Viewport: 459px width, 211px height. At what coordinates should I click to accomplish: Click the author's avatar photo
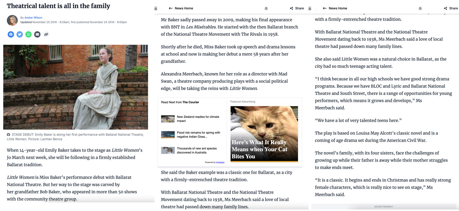click(12, 20)
